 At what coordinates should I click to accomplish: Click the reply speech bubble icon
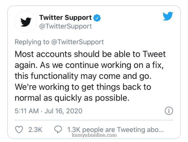click(58, 129)
